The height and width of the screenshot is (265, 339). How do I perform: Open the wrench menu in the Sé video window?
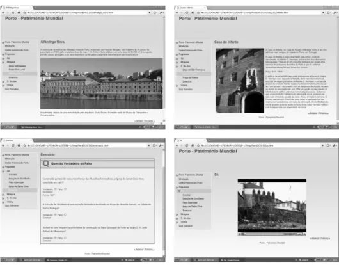335,145
